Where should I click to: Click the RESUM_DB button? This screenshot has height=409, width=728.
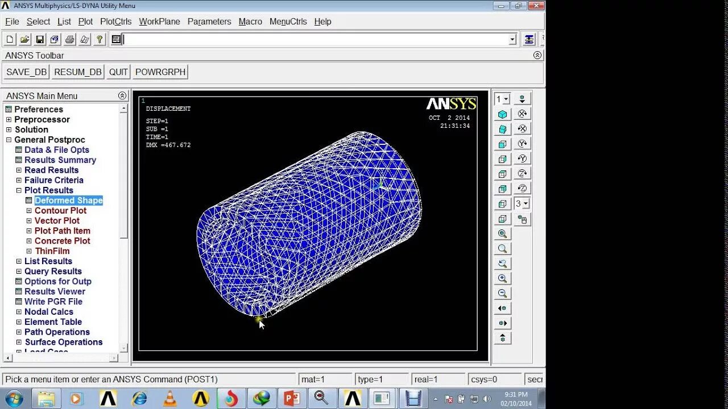point(78,72)
